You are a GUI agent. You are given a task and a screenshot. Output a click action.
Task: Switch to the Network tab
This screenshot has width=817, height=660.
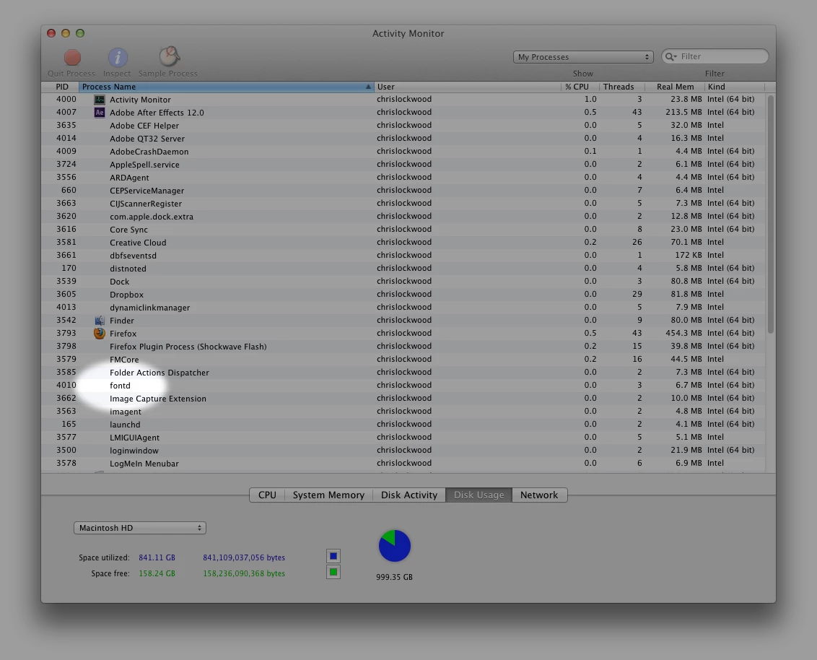click(539, 495)
